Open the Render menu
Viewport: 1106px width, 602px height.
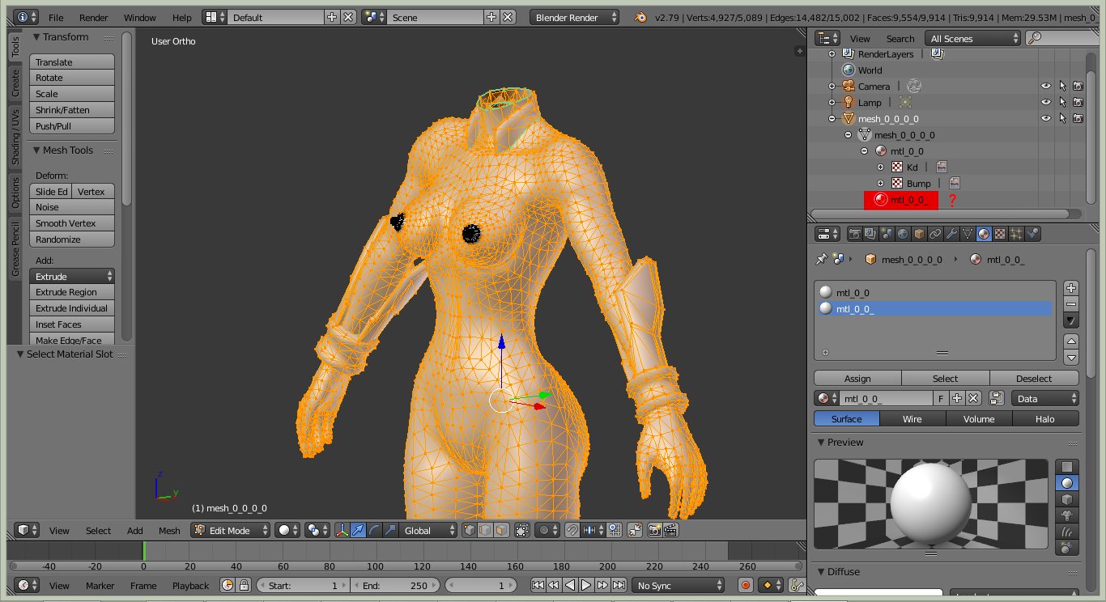(93, 17)
